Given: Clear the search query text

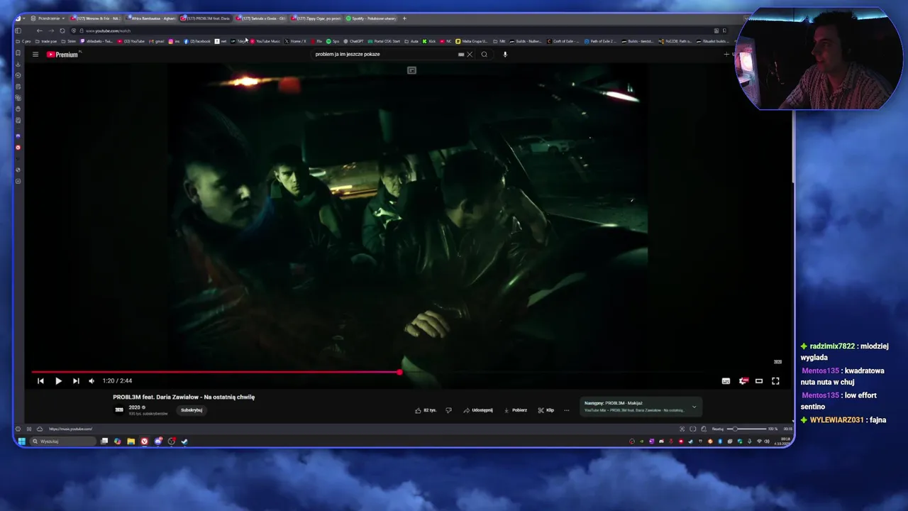Looking at the screenshot, I should (x=470, y=54).
